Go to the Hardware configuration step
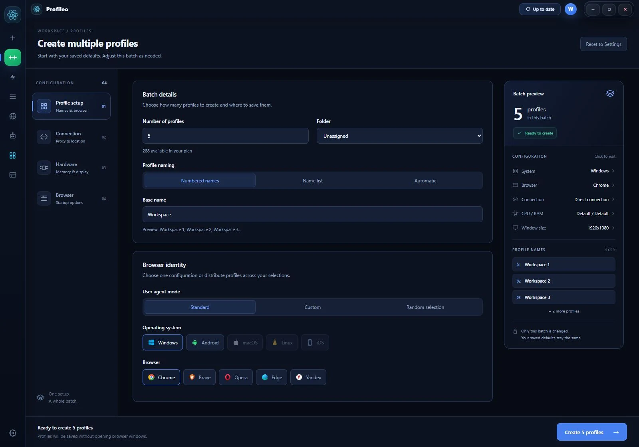This screenshot has height=447, width=639. 71,168
